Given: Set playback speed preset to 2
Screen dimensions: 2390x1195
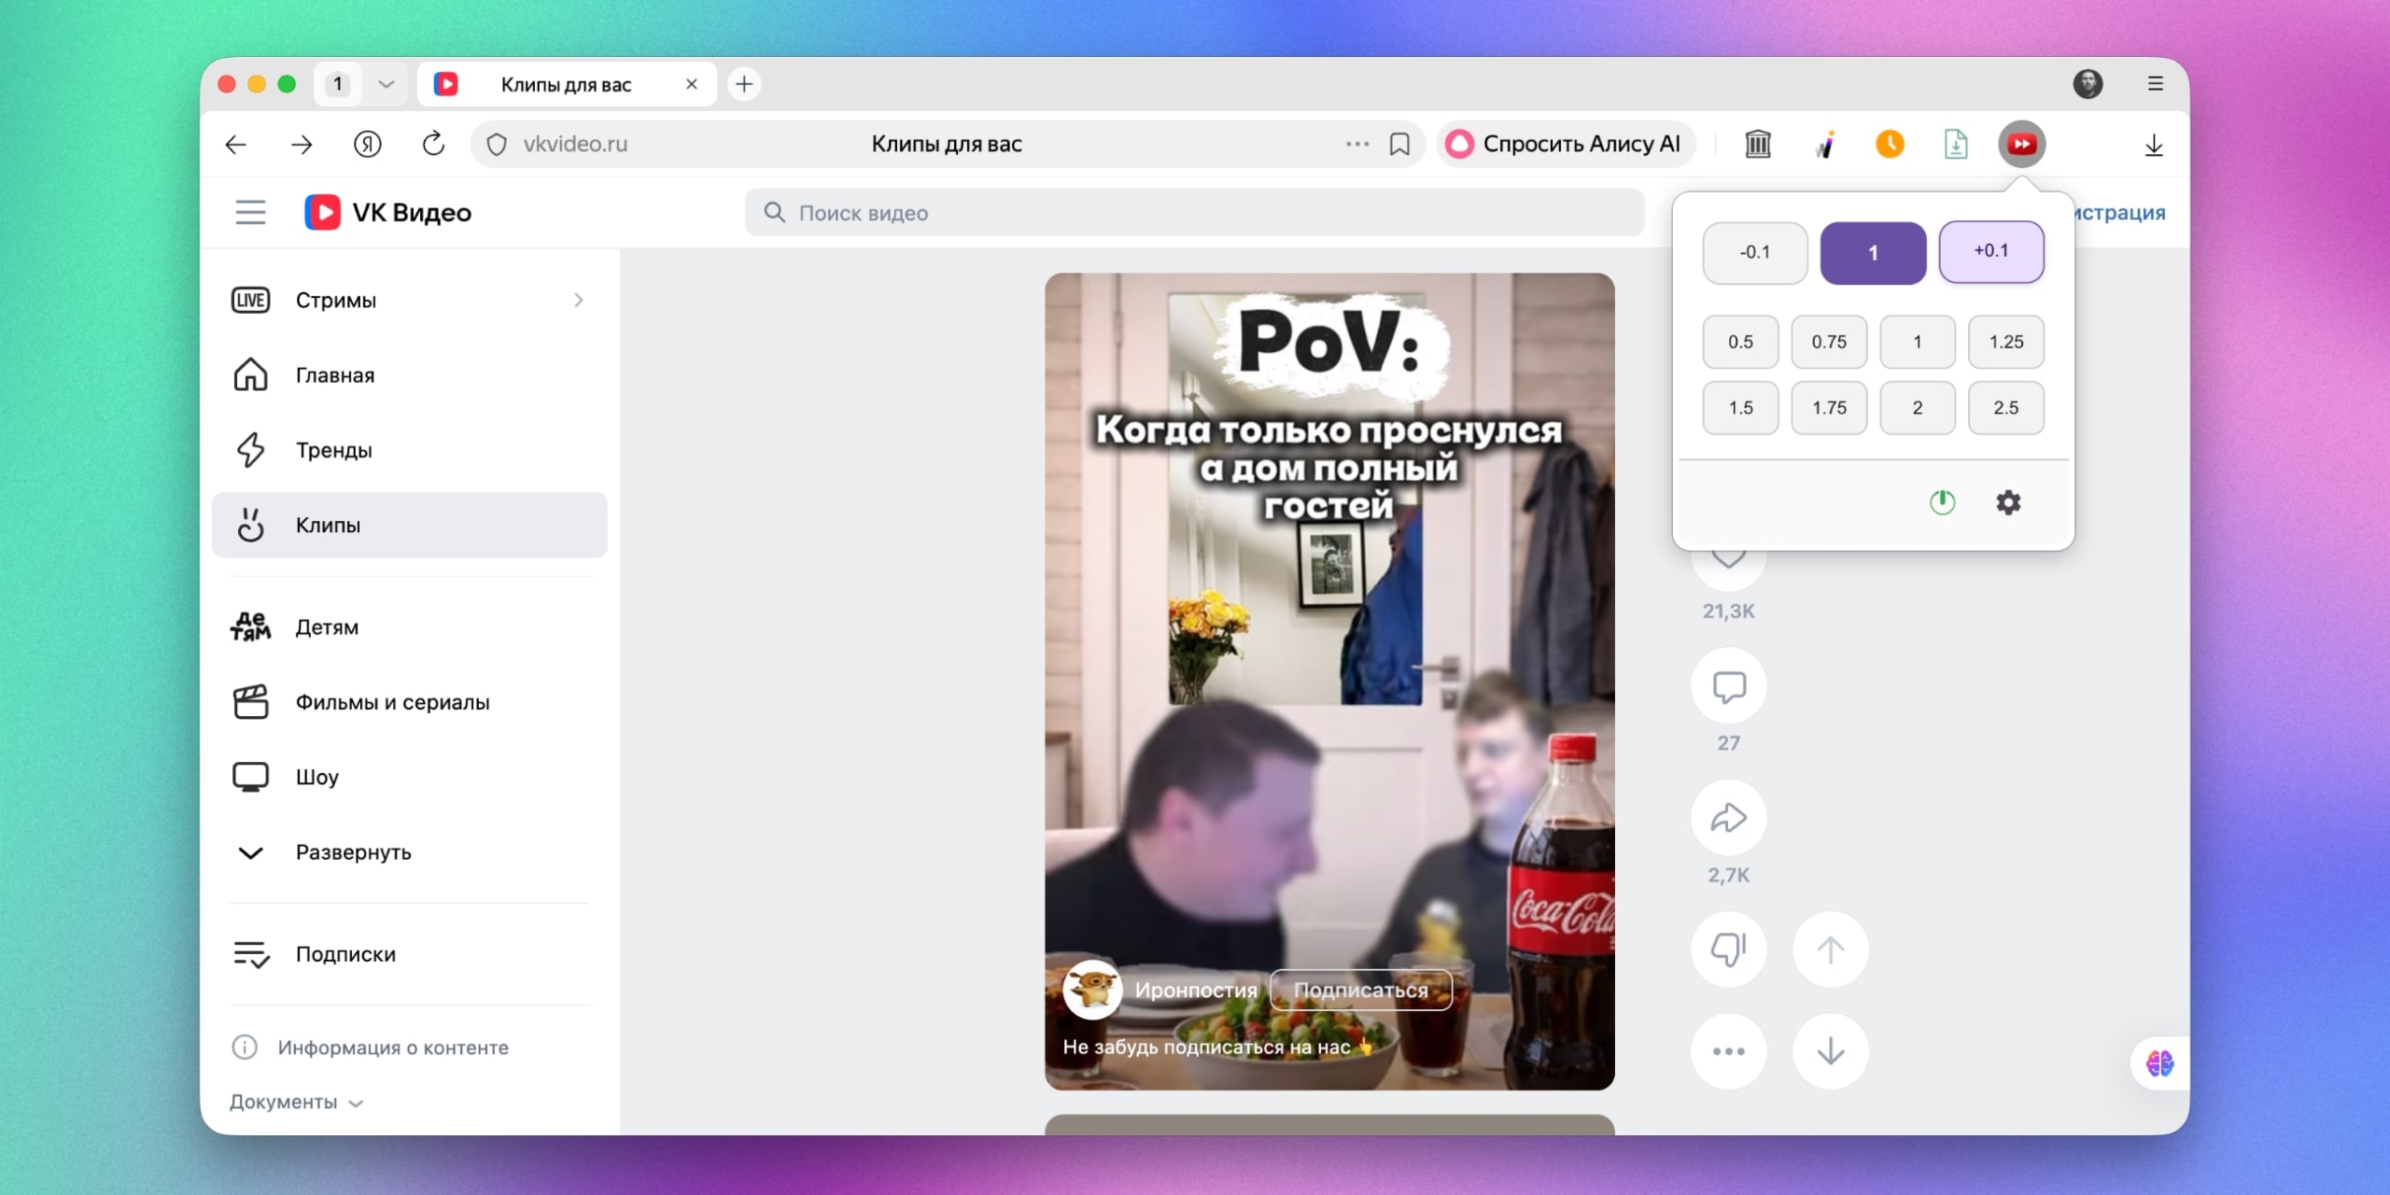Looking at the screenshot, I should pyautogui.click(x=1918, y=408).
